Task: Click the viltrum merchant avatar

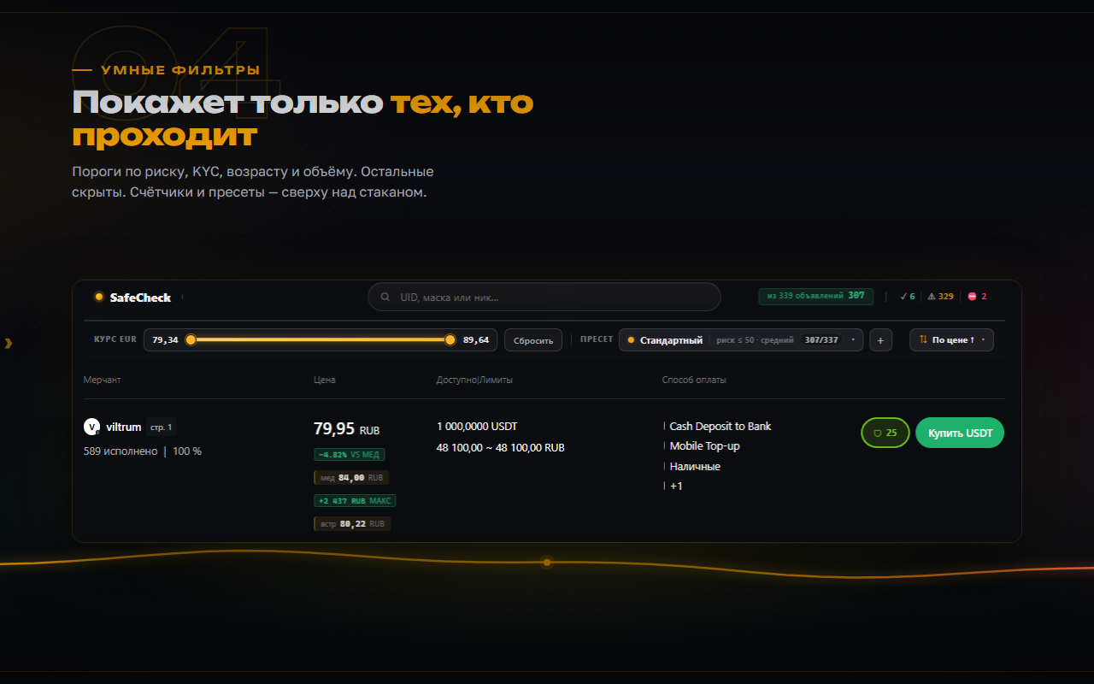Action: point(91,427)
